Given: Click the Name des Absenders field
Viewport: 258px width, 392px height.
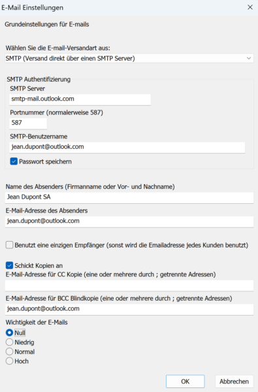Looking at the screenshot, I should tap(129, 197).
